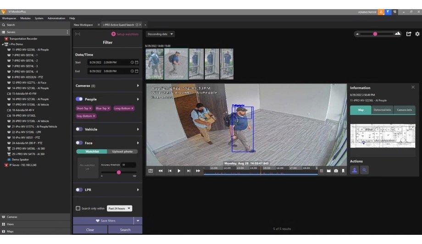The image size is (422, 244).
Task: Open the export results icon
Action: (409, 34)
